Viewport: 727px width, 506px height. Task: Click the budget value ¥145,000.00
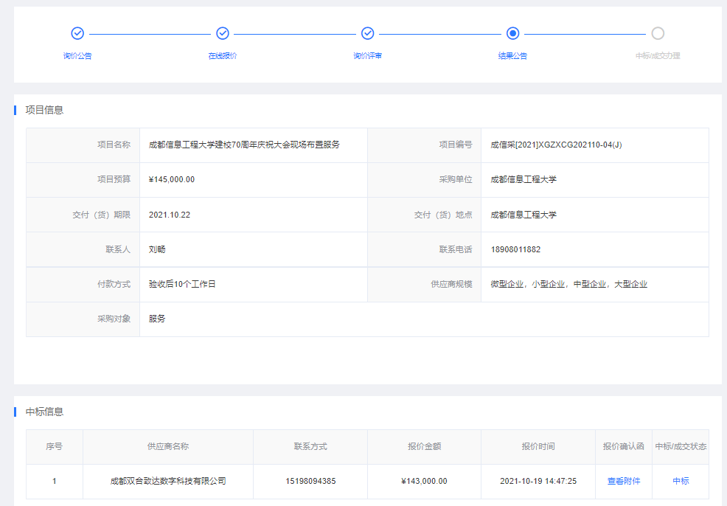(172, 179)
